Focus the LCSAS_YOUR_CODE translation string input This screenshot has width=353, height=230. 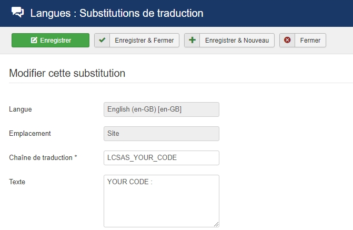[x=162, y=158]
